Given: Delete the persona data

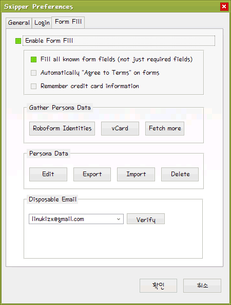Looking at the screenshot, I should pyautogui.click(x=180, y=174).
